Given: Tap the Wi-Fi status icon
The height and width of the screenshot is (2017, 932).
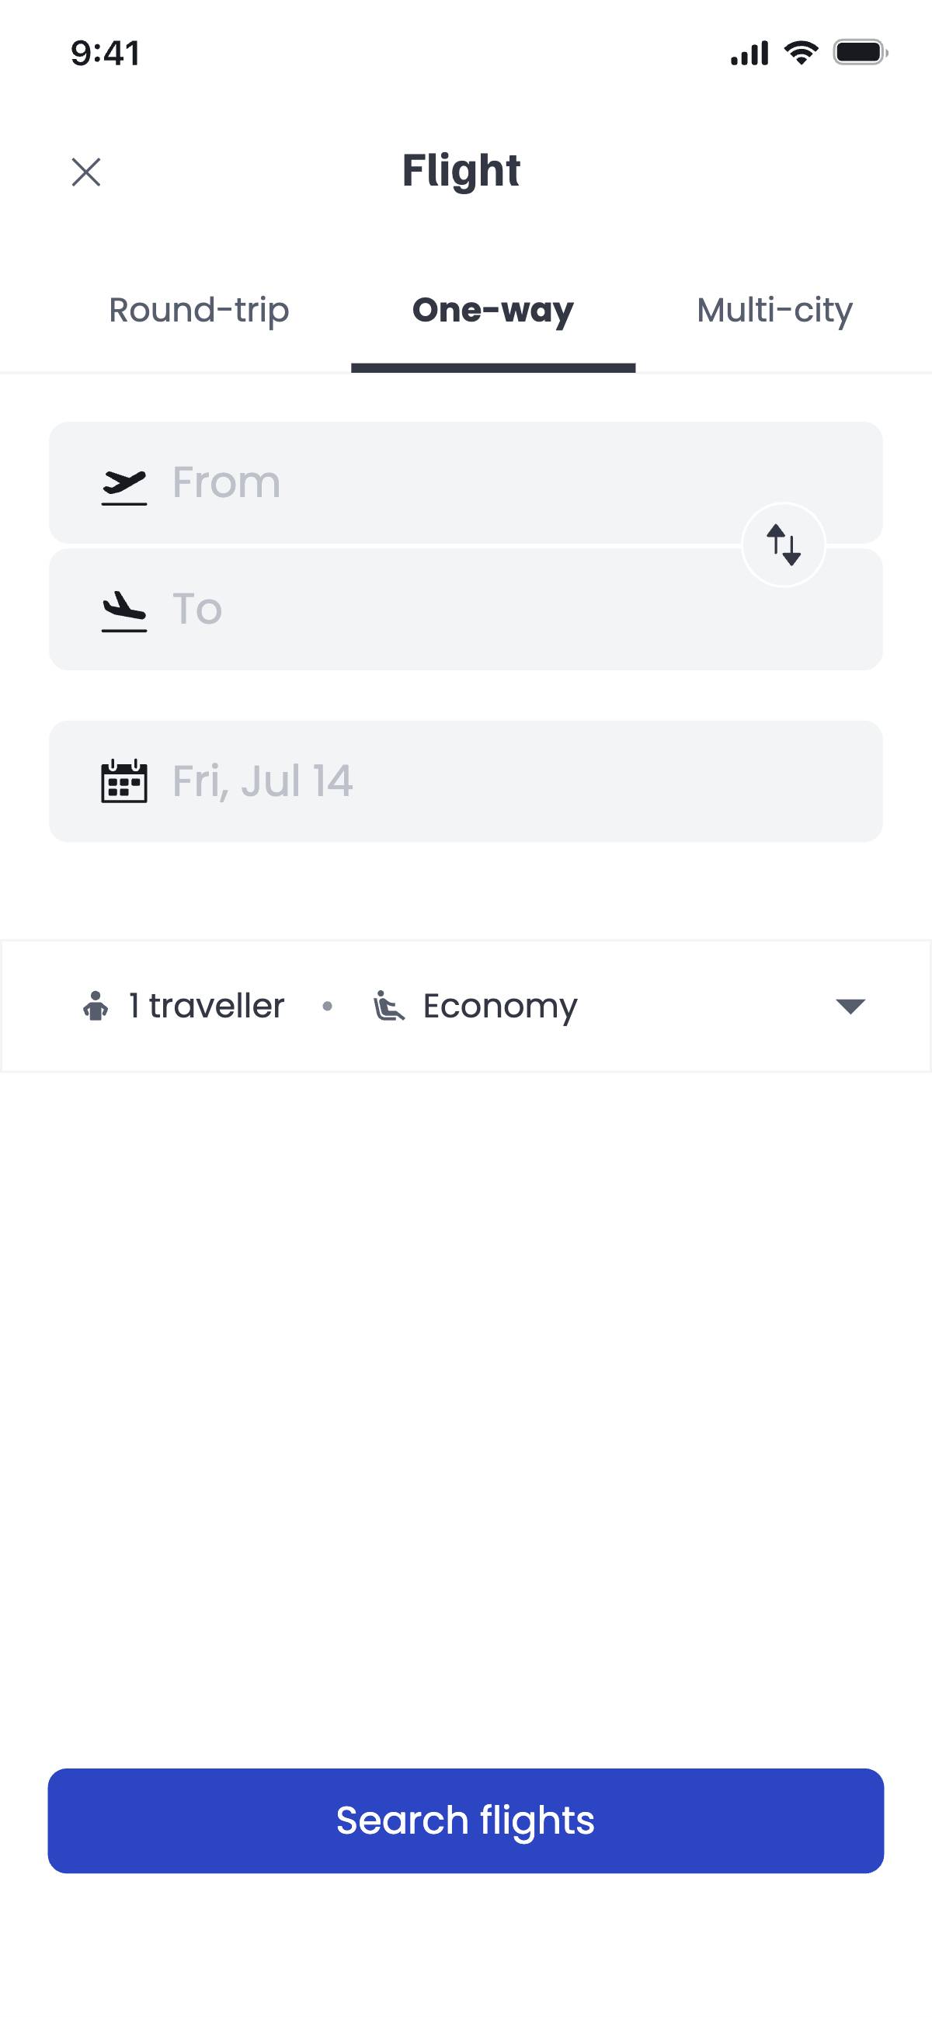Looking at the screenshot, I should click(801, 54).
